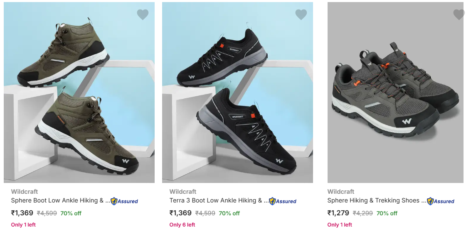Image resolution: width=471 pixels, height=234 pixels.
Task: Click the 70% off label under Sphere Boot
Action: tap(71, 213)
